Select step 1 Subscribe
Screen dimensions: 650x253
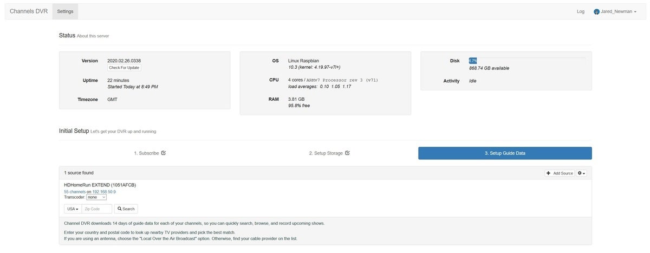(x=150, y=153)
